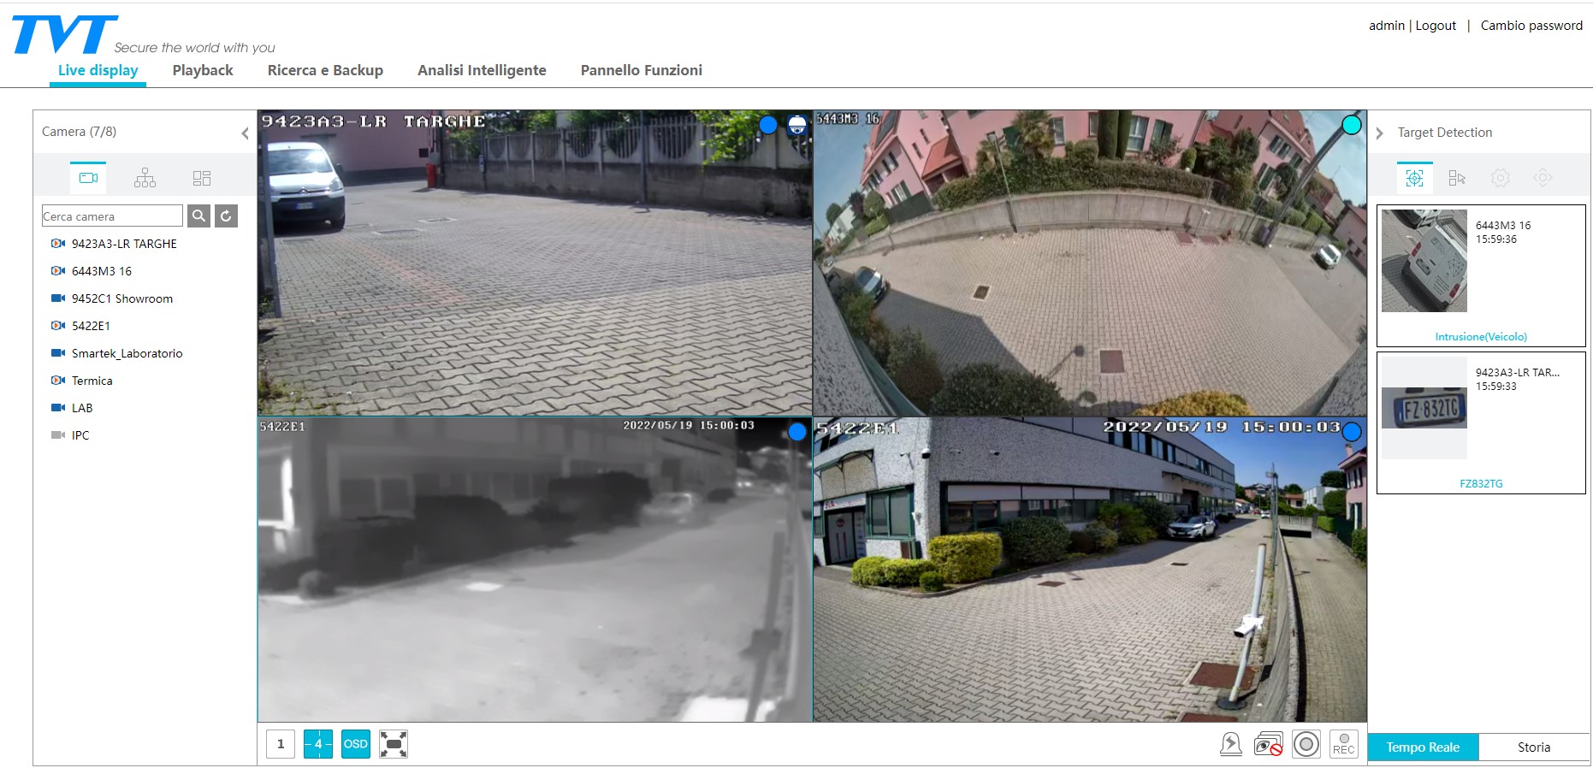Open the channel layout scheme icon
Viewport: 1593px width, 768px height.
click(x=202, y=178)
